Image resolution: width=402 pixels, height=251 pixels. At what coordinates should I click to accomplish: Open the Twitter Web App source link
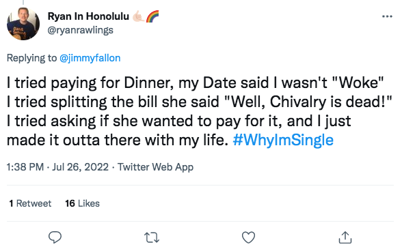click(155, 167)
